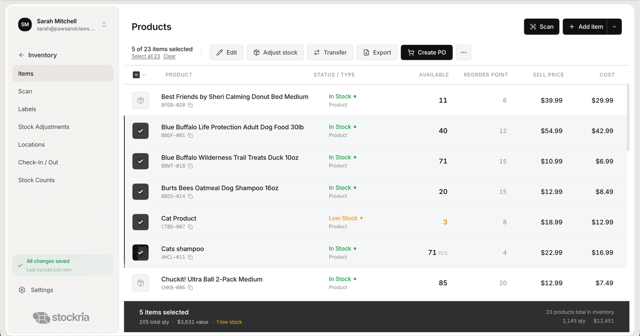Expand the overflow menu with three dots

pos(463,52)
